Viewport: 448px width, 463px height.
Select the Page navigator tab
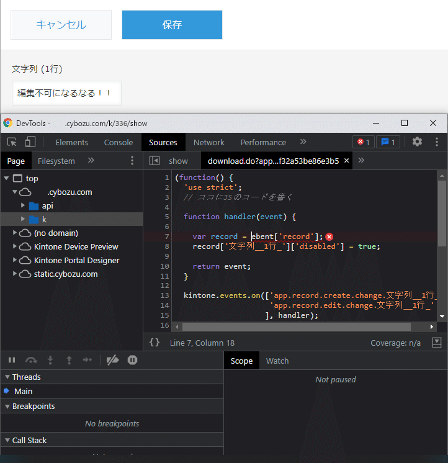(16, 161)
